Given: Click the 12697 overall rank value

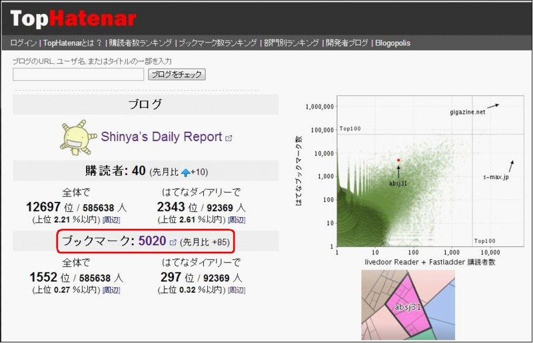Looking at the screenshot, I should (x=43, y=207).
